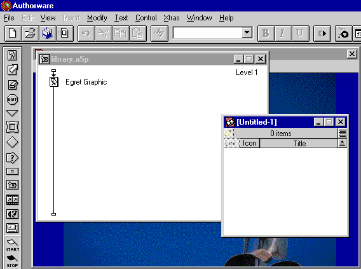Pick the Wait icon from the palette
This screenshot has width=361, height=269.
pyautogui.click(x=12, y=99)
